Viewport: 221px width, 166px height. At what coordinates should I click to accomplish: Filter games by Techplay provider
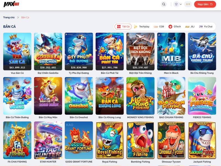[x=142, y=27]
